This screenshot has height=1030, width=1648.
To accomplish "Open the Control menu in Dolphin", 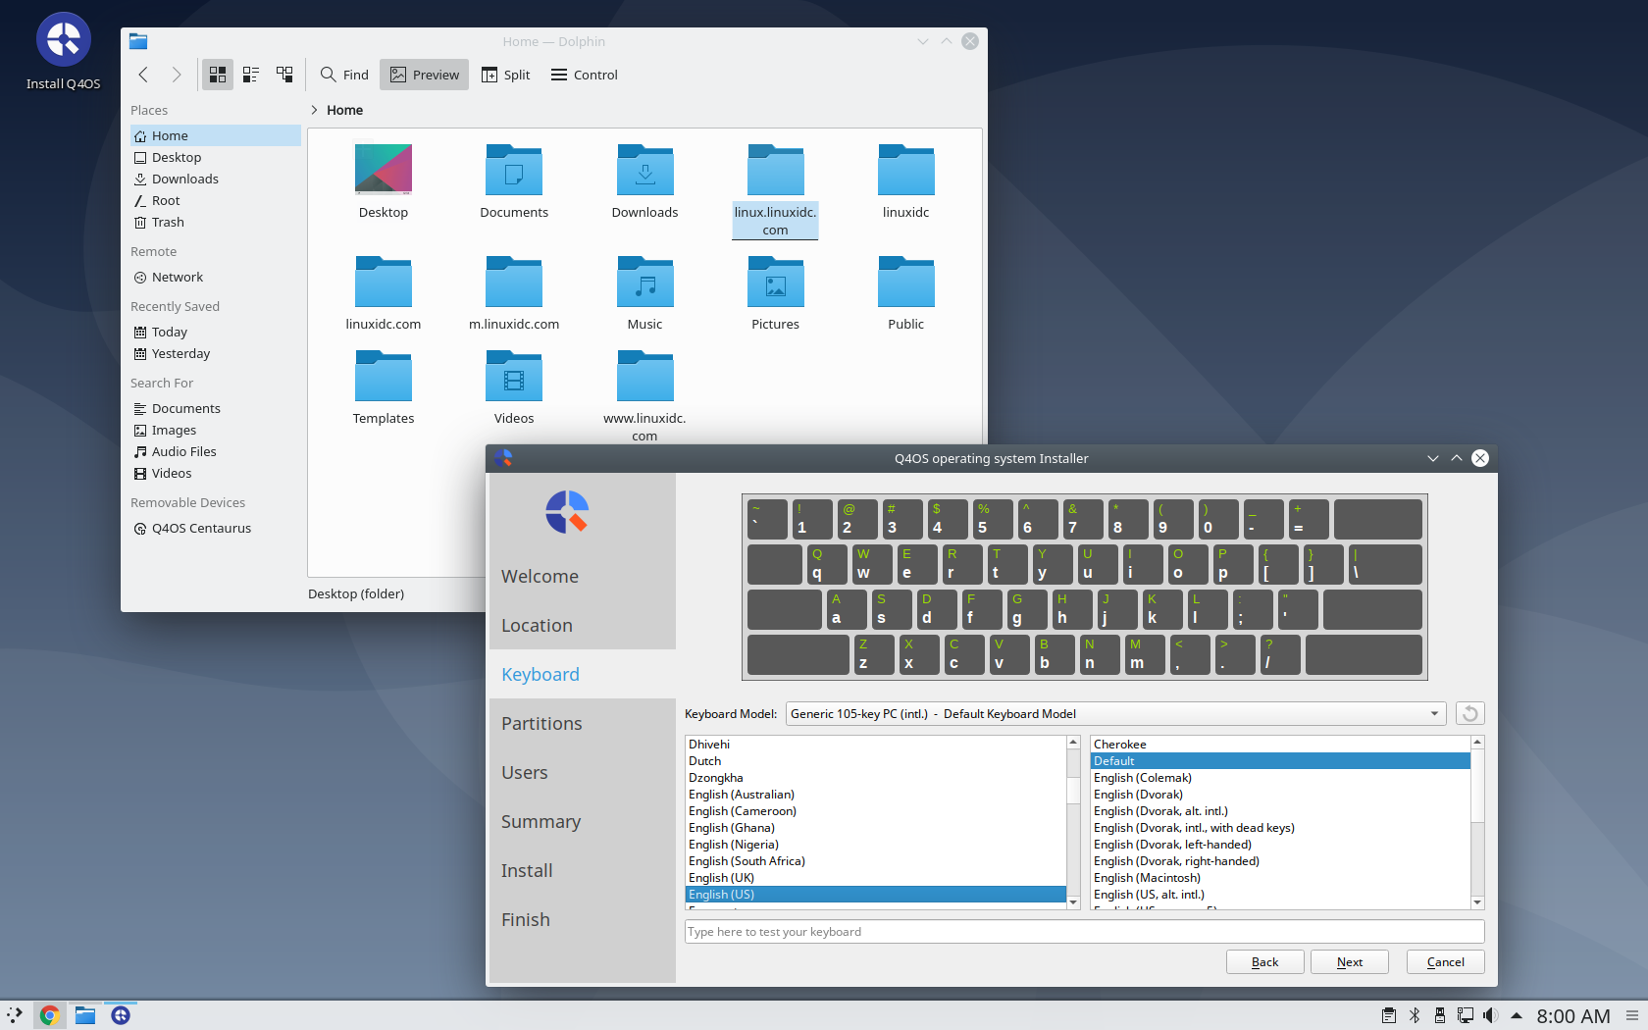I will tap(585, 75).
